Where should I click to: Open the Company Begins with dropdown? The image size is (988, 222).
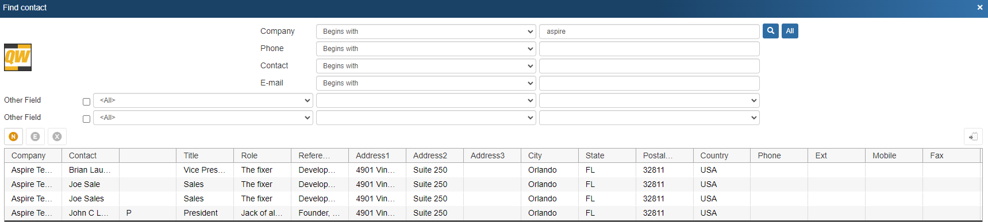[426, 32]
